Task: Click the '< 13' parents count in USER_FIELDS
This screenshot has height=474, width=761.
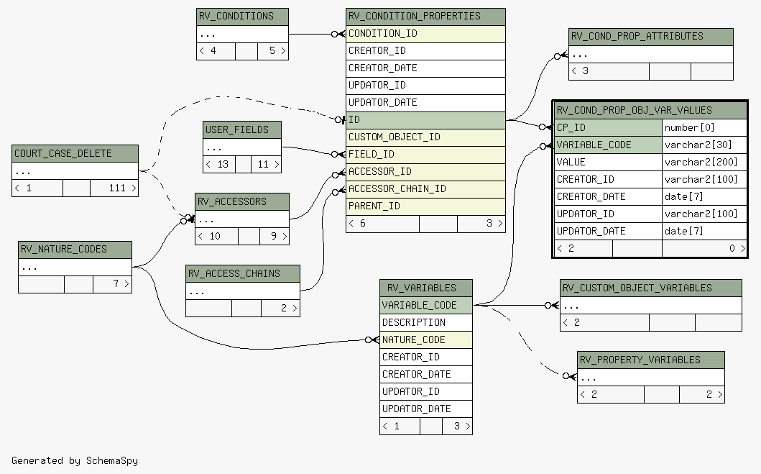Action: pyautogui.click(x=219, y=164)
